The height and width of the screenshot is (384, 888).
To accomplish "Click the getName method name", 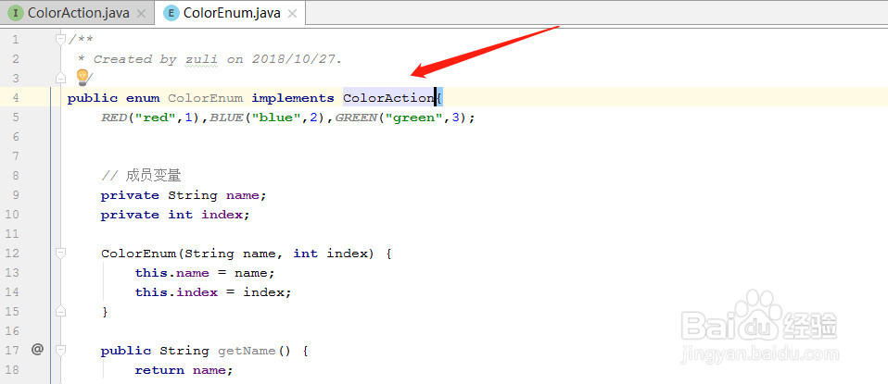I will point(247,351).
